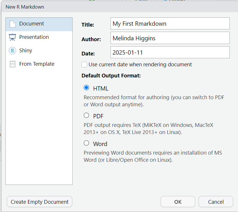Enable use current date when rendering
Screen dimensions: 238x212
tap(84, 65)
